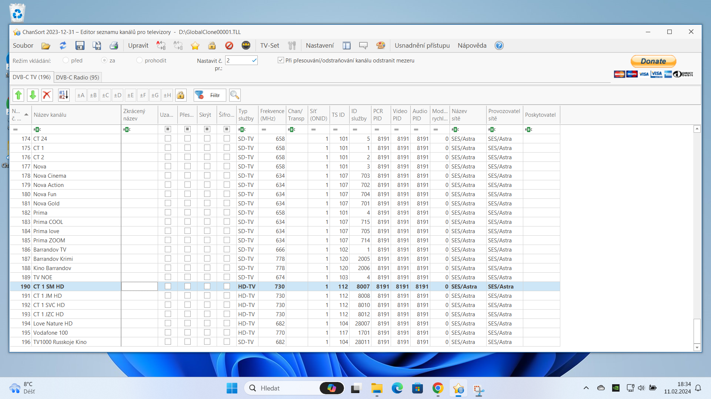Open the Nápověda menu
Screen dimensions: 711x399
tap(472, 45)
